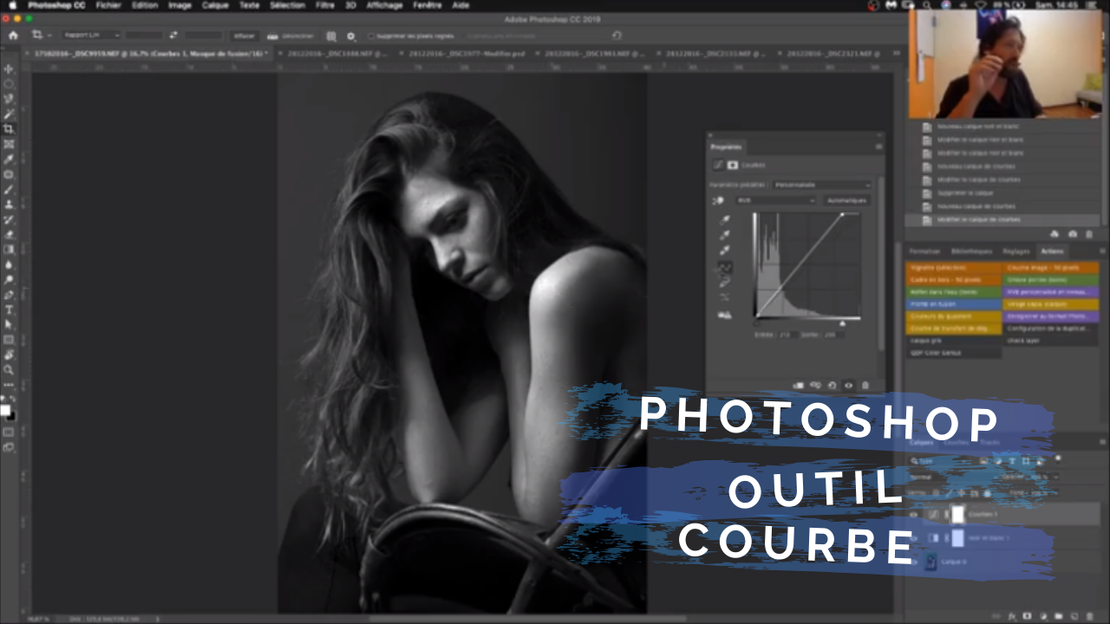Open crop overlay grid options
1110x624 pixels.
tap(331, 36)
